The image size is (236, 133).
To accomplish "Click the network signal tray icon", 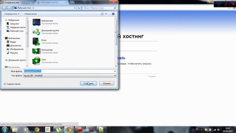I will (x=215, y=130).
